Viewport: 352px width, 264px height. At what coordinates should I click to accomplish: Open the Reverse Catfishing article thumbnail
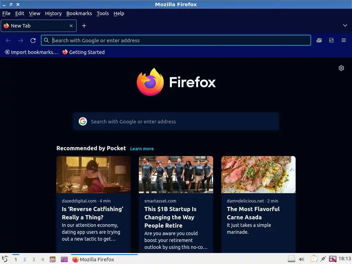point(93,175)
